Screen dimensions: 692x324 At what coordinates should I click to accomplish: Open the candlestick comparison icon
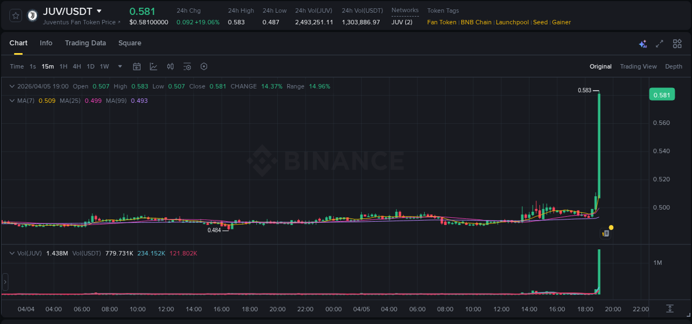click(x=170, y=66)
